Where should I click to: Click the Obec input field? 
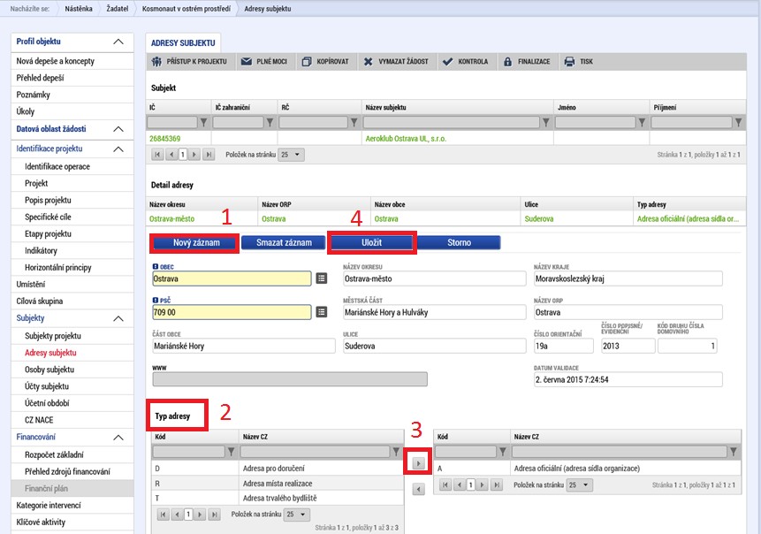click(x=232, y=278)
